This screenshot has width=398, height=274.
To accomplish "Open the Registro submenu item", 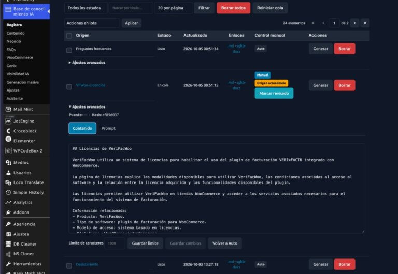I will pos(14,25).
